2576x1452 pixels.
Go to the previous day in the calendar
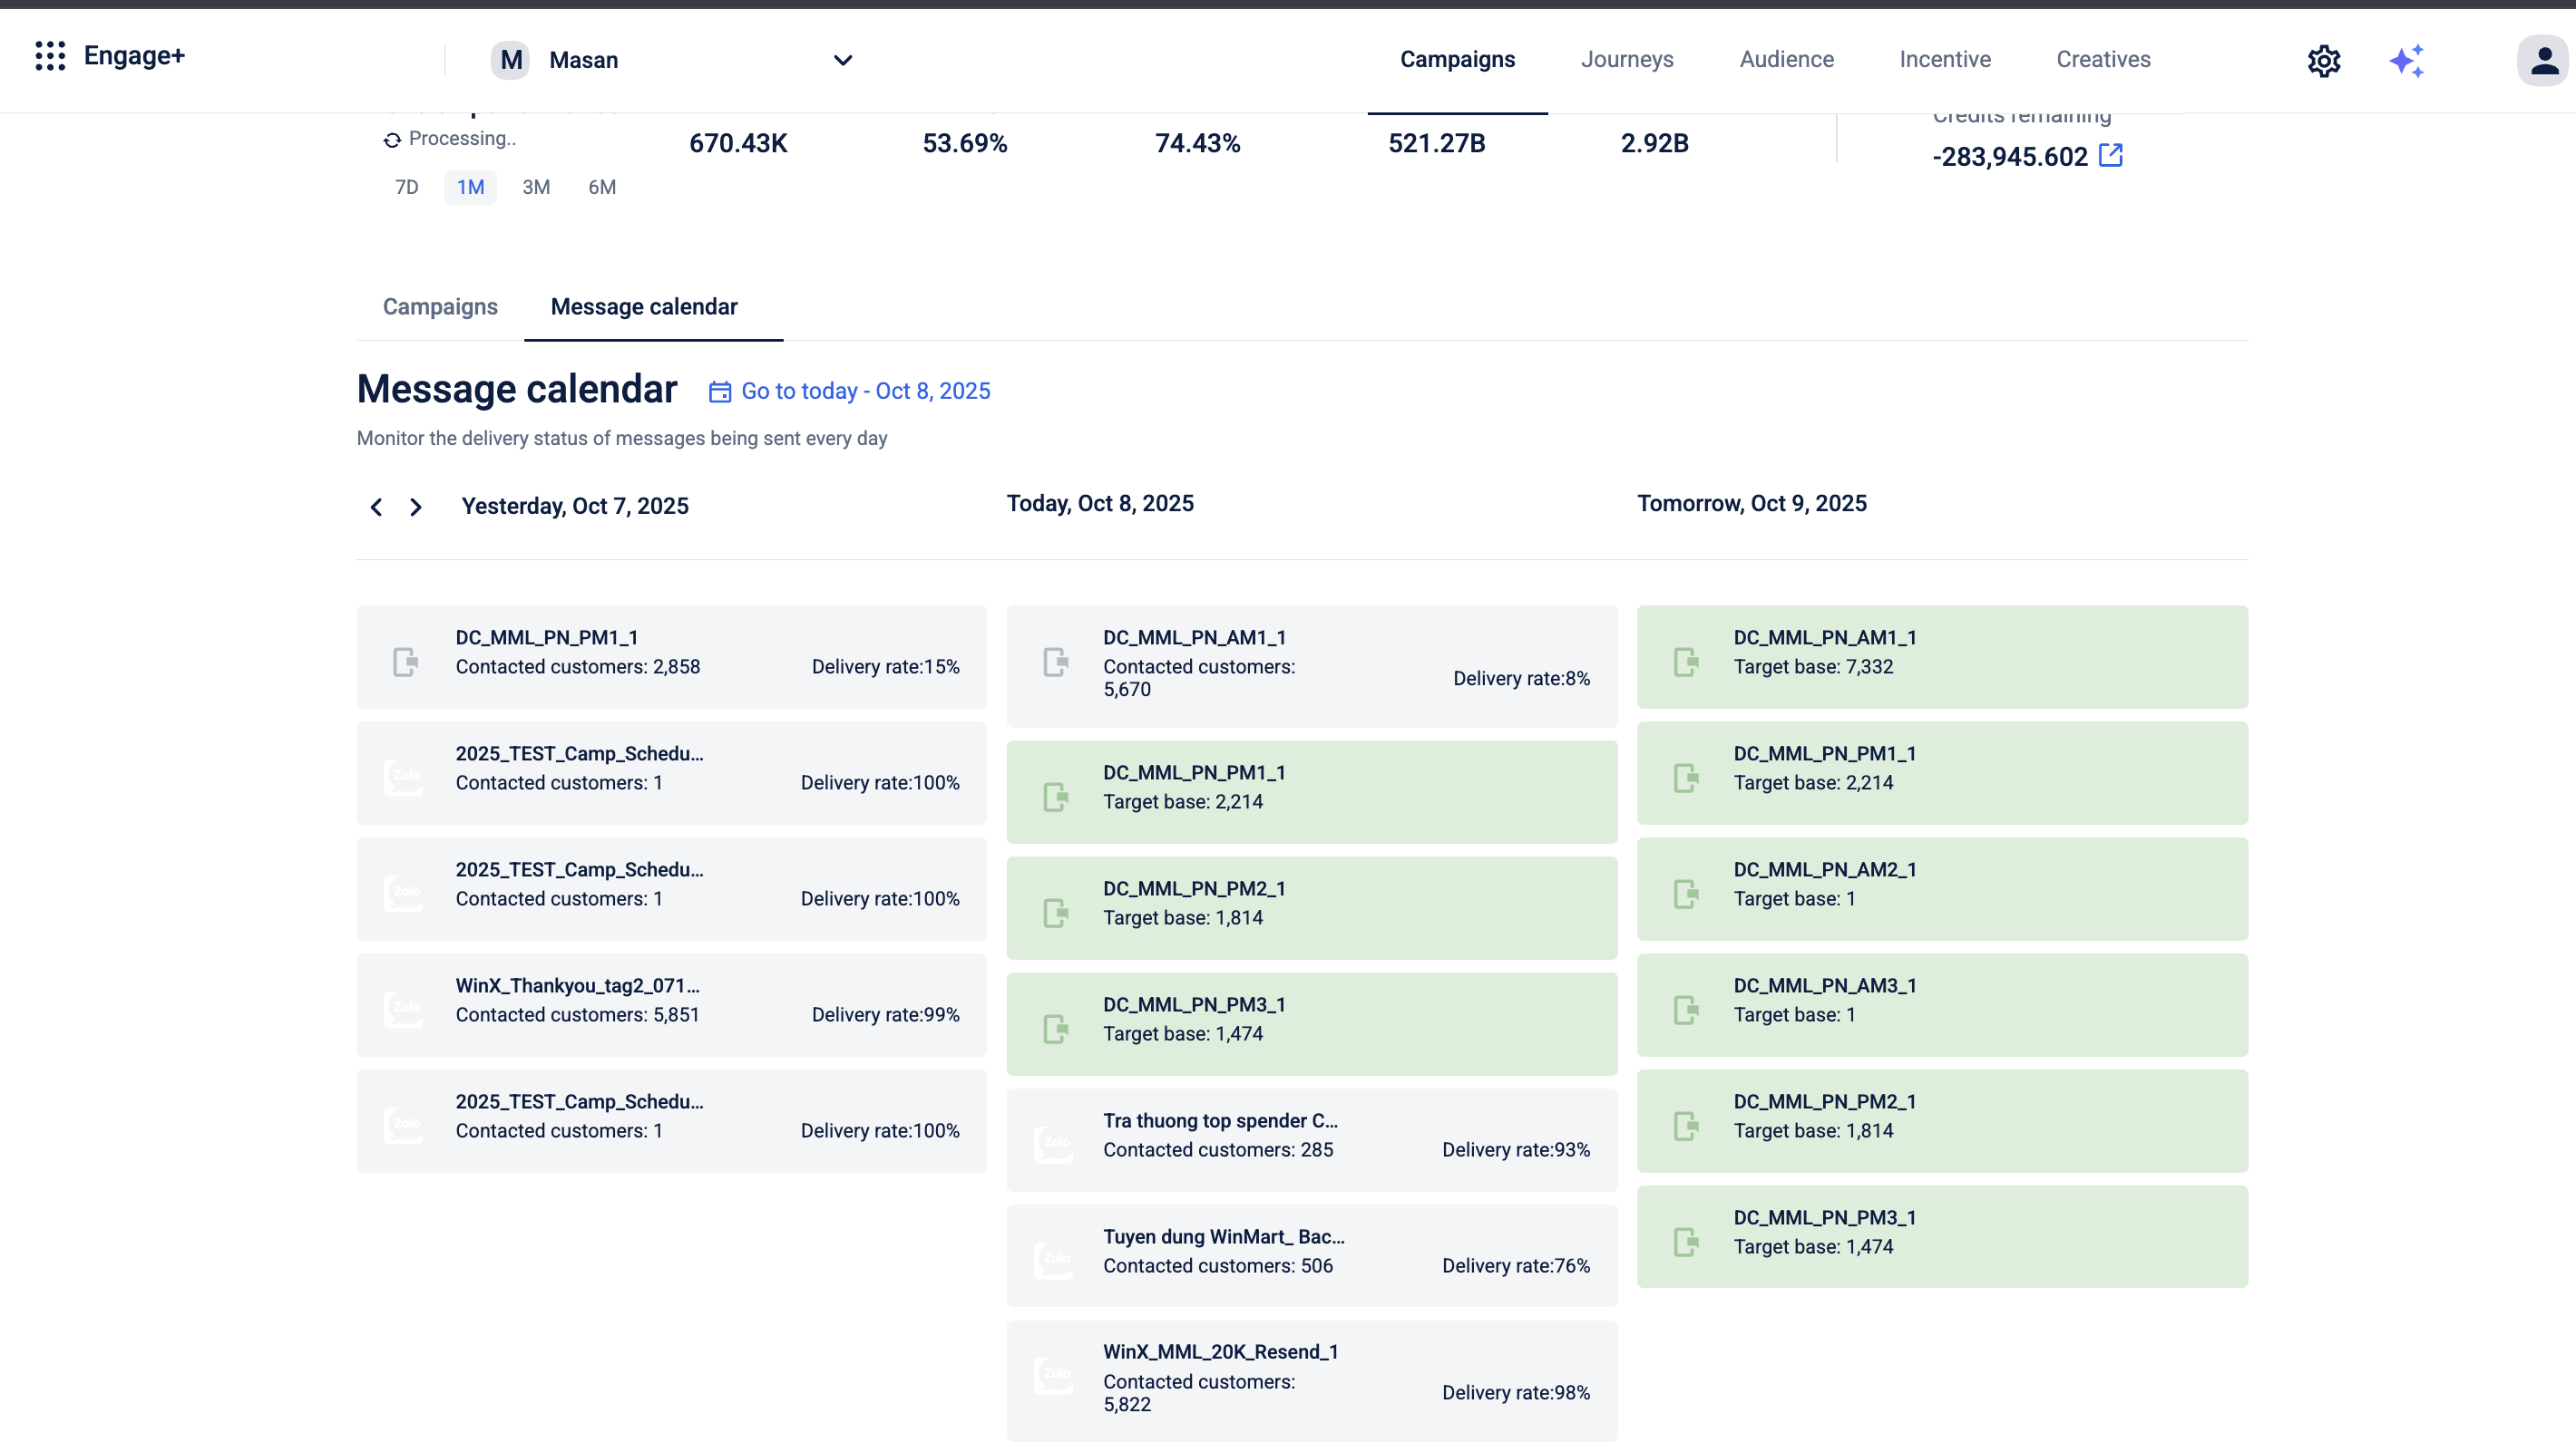coord(376,508)
